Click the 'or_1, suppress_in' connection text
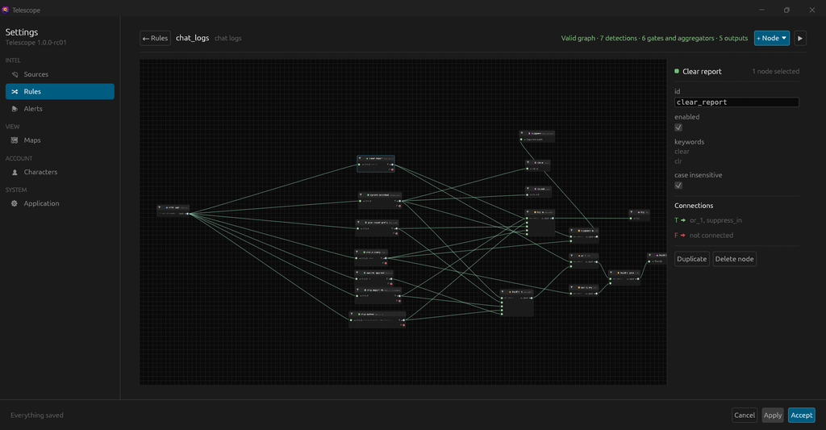Image resolution: width=826 pixels, height=430 pixels. pyautogui.click(x=716, y=220)
